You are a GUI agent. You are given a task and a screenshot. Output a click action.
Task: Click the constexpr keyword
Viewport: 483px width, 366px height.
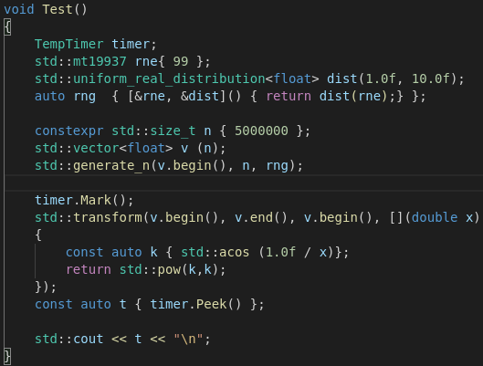pyautogui.click(x=69, y=131)
